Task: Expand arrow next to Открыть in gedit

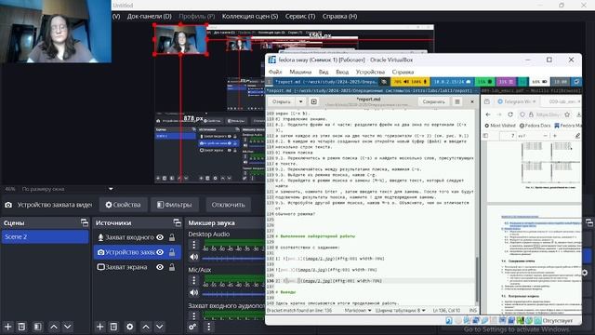Action: click(300, 101)
